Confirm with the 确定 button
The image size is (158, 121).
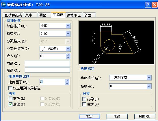point(89,116)
